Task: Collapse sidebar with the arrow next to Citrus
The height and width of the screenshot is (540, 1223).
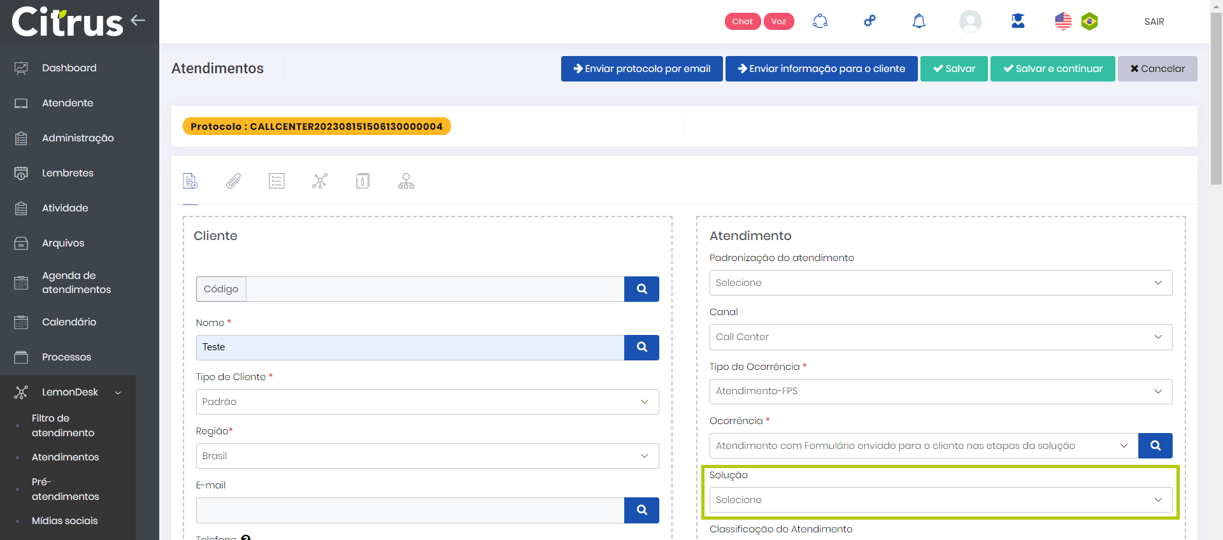Action: [138, 20]
